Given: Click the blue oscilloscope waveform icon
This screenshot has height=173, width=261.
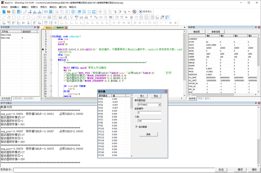Looking at the screenshot, I should [x=46, y=12].
